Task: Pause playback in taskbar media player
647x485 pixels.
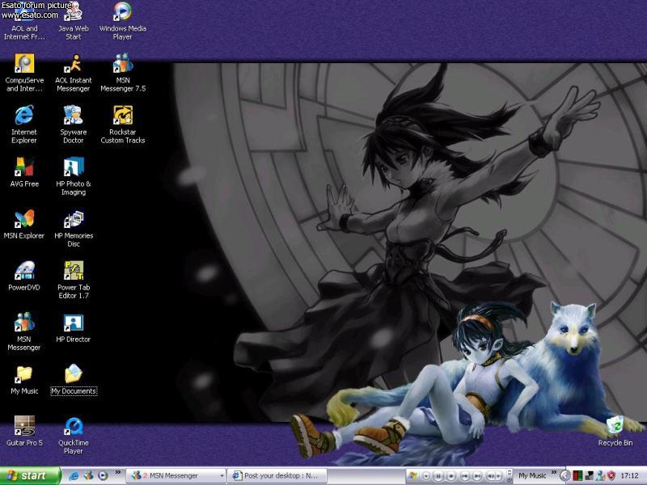Action: coord(438,476)
